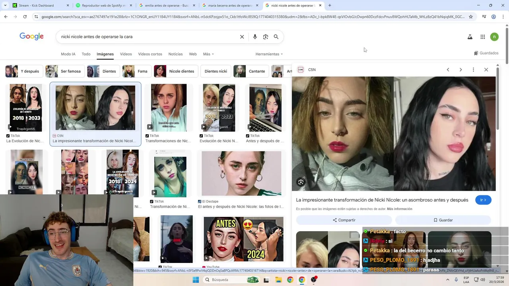
Task: Select the 'Dientes' filter chip
Action: point(103,71)
